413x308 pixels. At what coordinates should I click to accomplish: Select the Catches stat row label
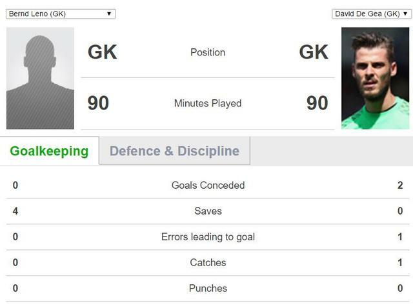coord(208,262)
